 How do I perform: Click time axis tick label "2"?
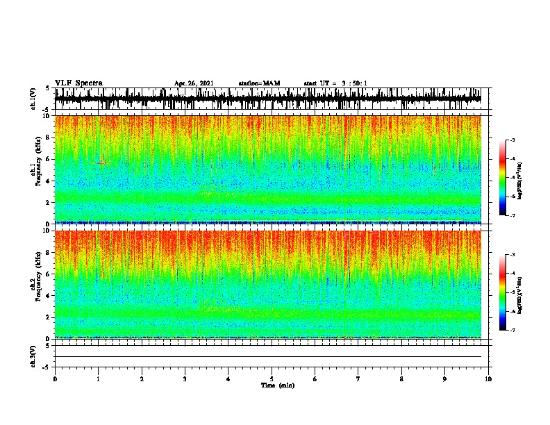(142, 379)
